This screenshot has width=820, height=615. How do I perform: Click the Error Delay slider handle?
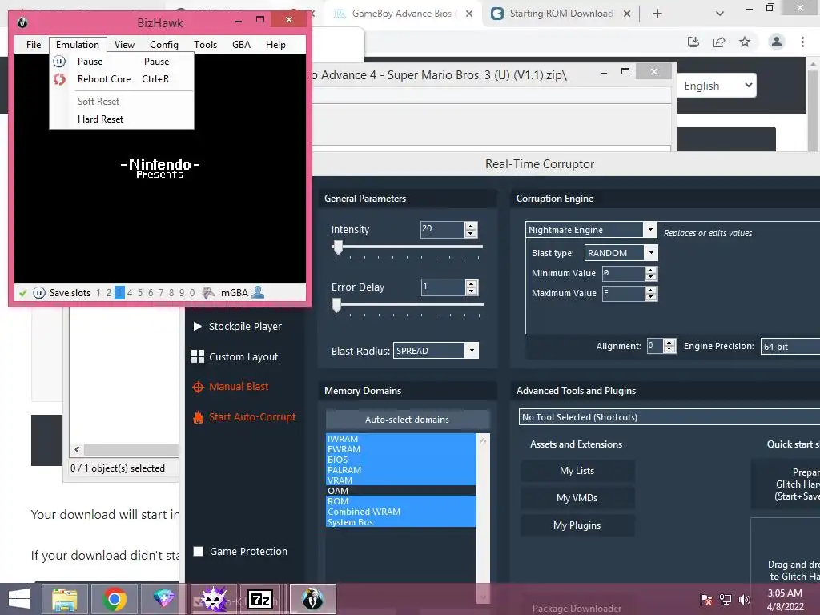337,305
